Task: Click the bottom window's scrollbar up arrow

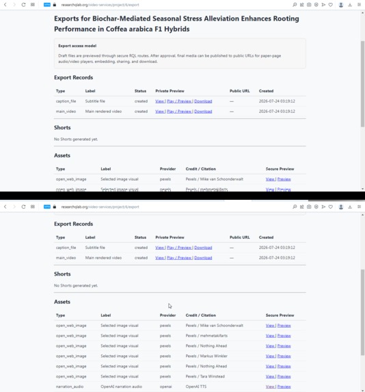Action: click(x=362, y=215)
